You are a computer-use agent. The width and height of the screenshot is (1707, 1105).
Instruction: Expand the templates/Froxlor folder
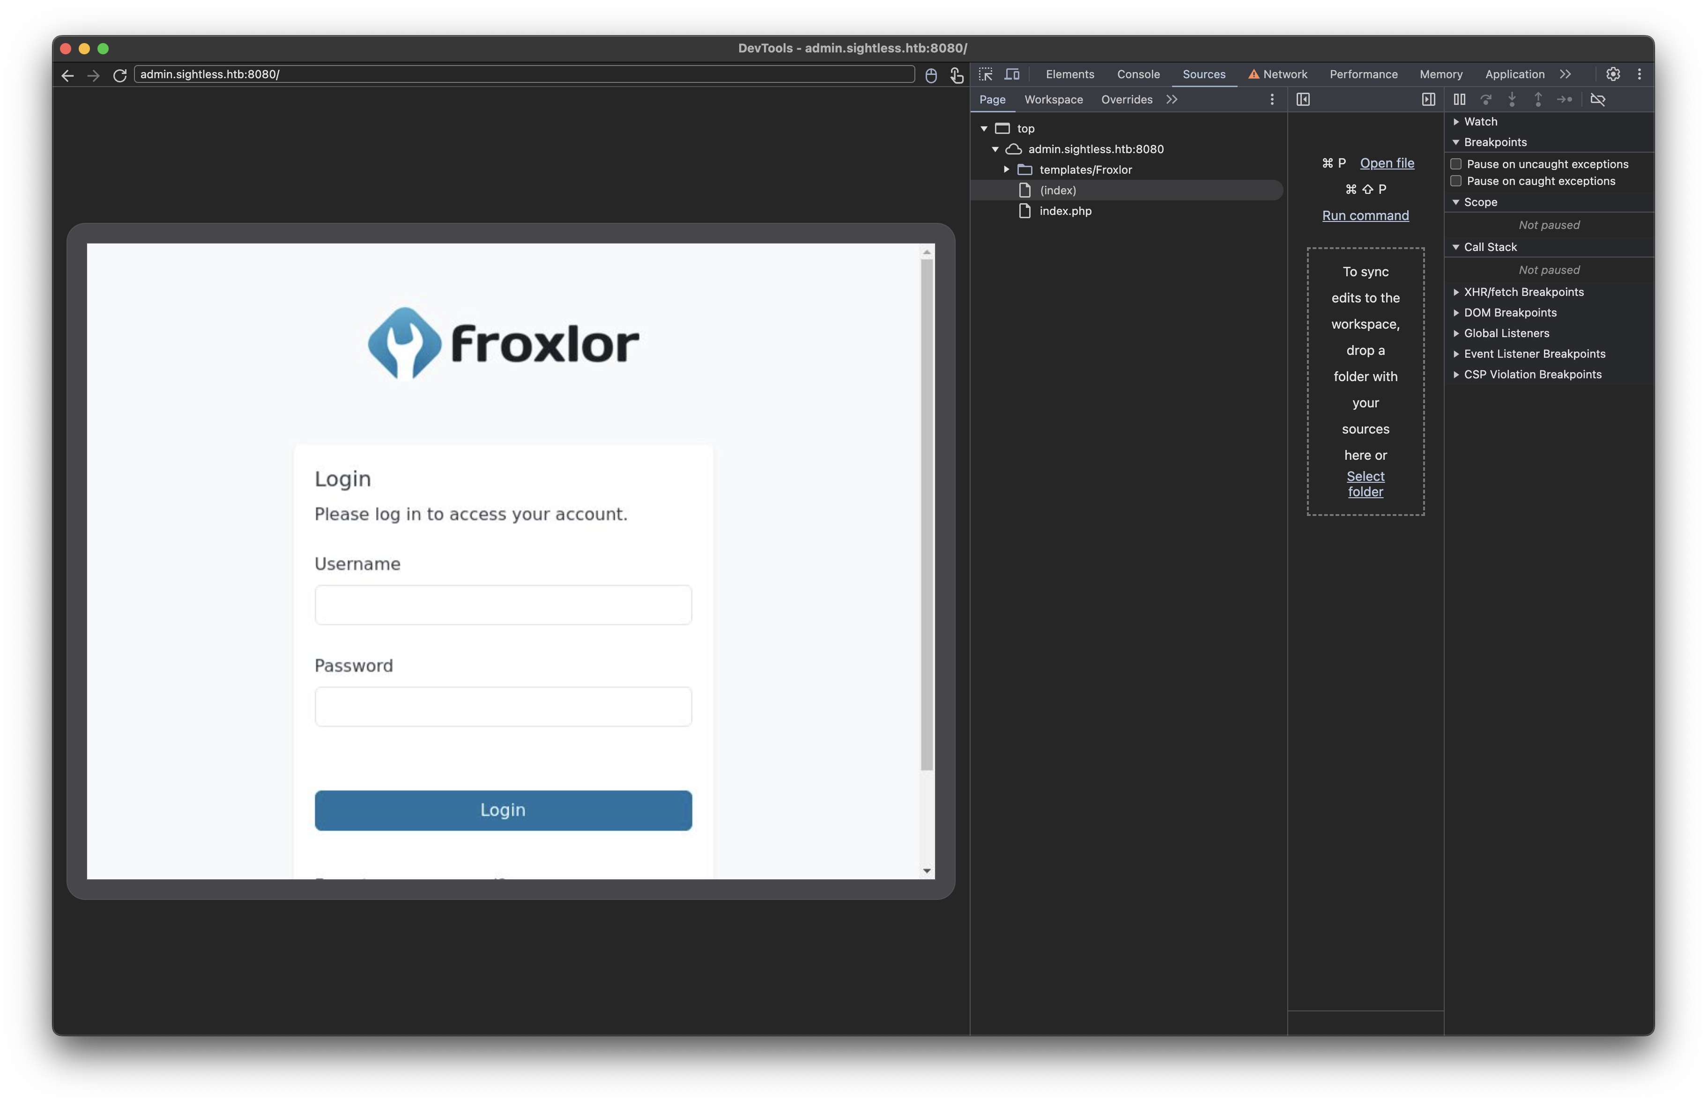1006,169
